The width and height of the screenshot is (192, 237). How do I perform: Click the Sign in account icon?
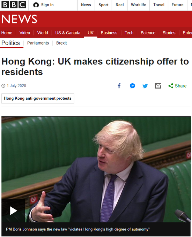click(36, 5)
